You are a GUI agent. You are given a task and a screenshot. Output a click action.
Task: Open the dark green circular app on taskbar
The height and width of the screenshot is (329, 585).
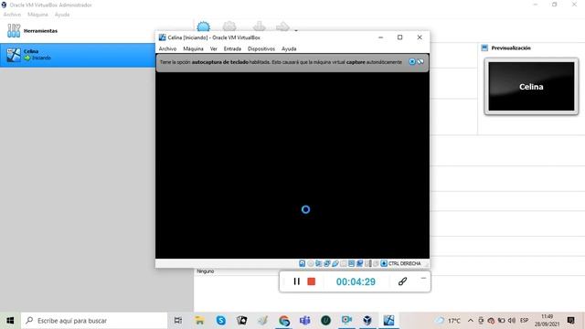(x=325, y=321)
